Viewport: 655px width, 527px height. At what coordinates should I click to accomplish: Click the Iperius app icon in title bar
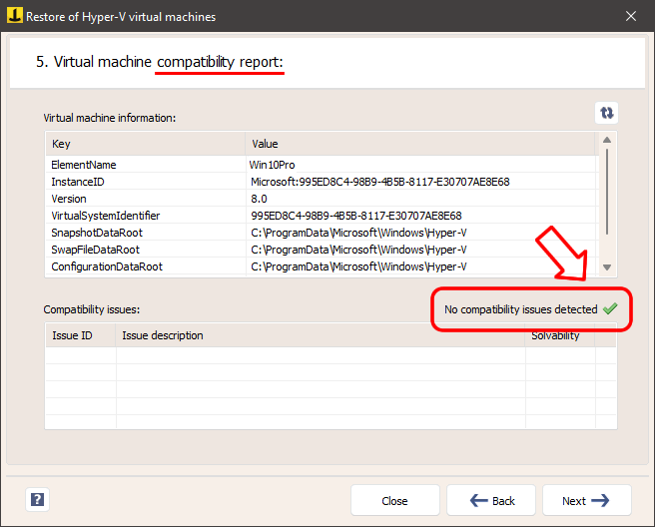pyautogui.click(x=15, y=15)
